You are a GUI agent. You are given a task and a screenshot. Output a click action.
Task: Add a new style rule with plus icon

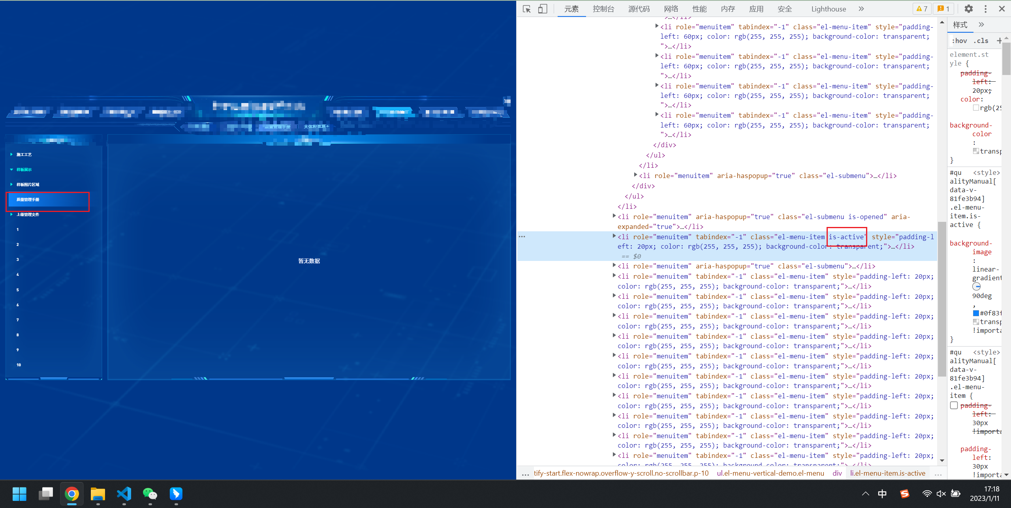pyautogui.click(x=999, y=41)
